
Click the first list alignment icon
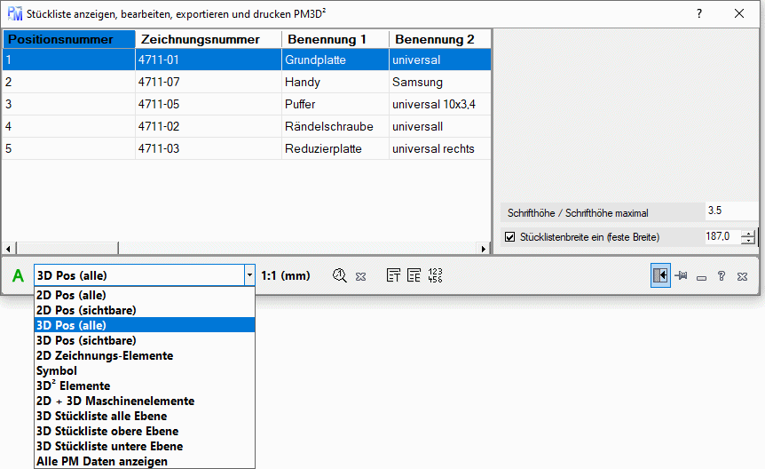pos(393,276)
